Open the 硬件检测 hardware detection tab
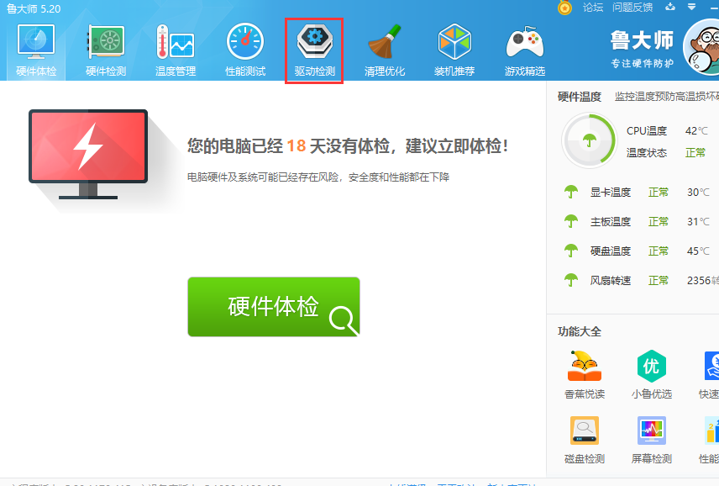This screenshot has height=486, width=719. click(x=106, y=50)
